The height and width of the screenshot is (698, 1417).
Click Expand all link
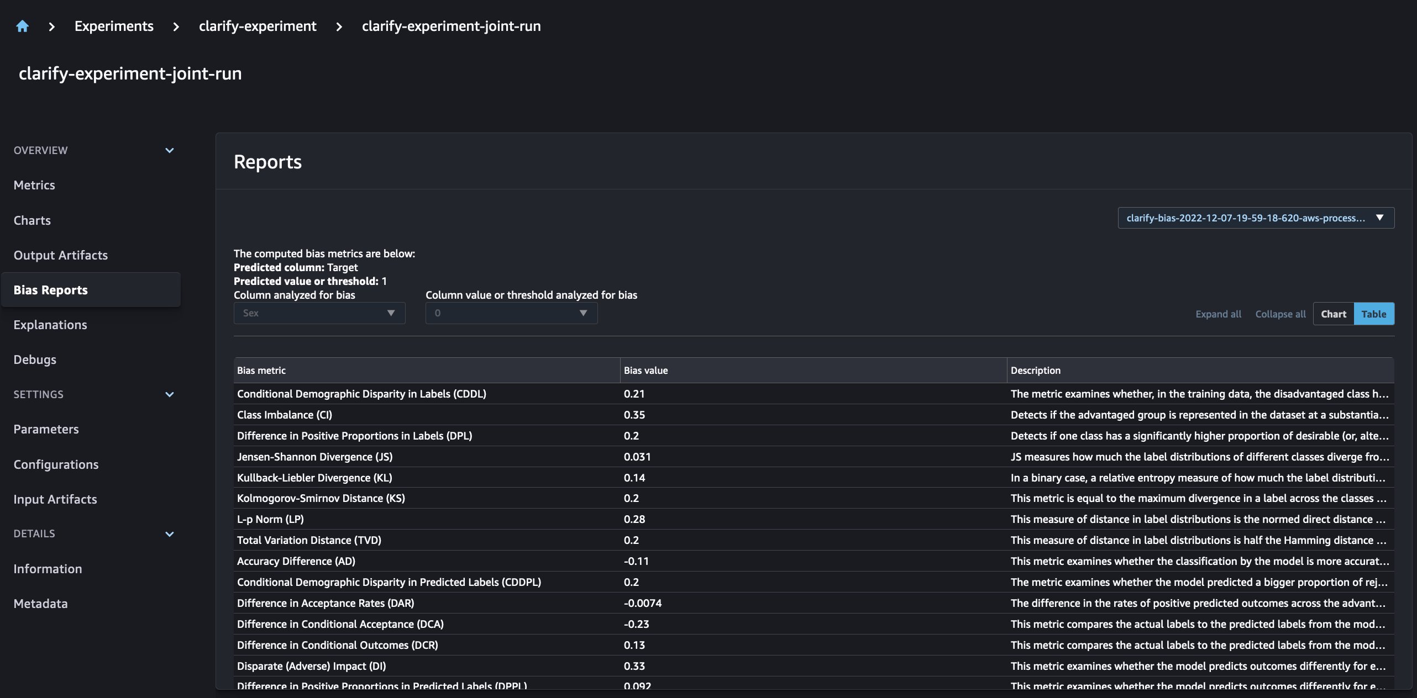[1218, 314]
